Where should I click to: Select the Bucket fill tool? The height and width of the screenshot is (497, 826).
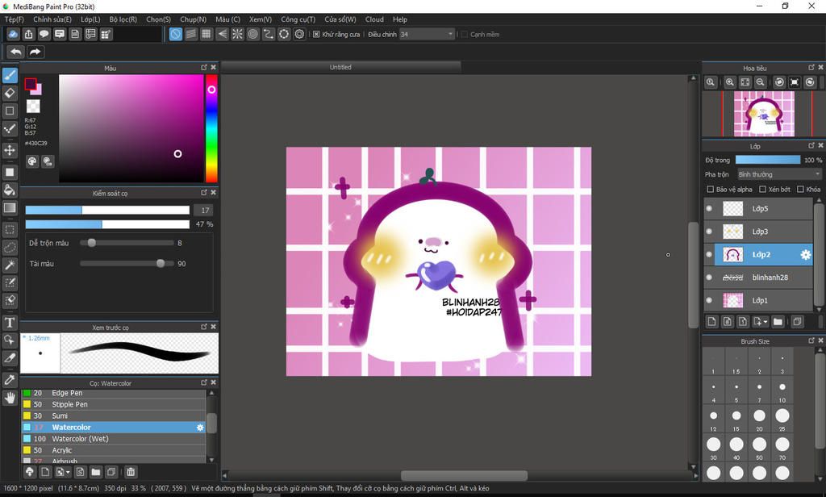point(10,190)
